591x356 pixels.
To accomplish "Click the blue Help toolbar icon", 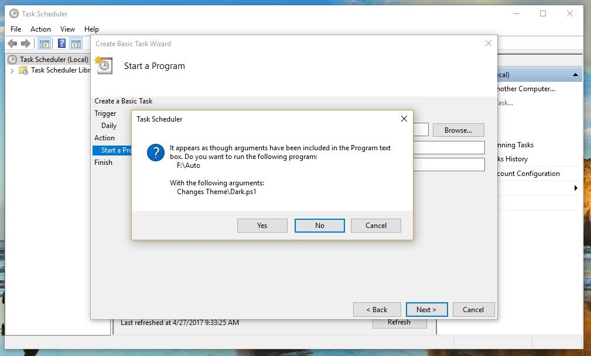I will tap(62, 44).
